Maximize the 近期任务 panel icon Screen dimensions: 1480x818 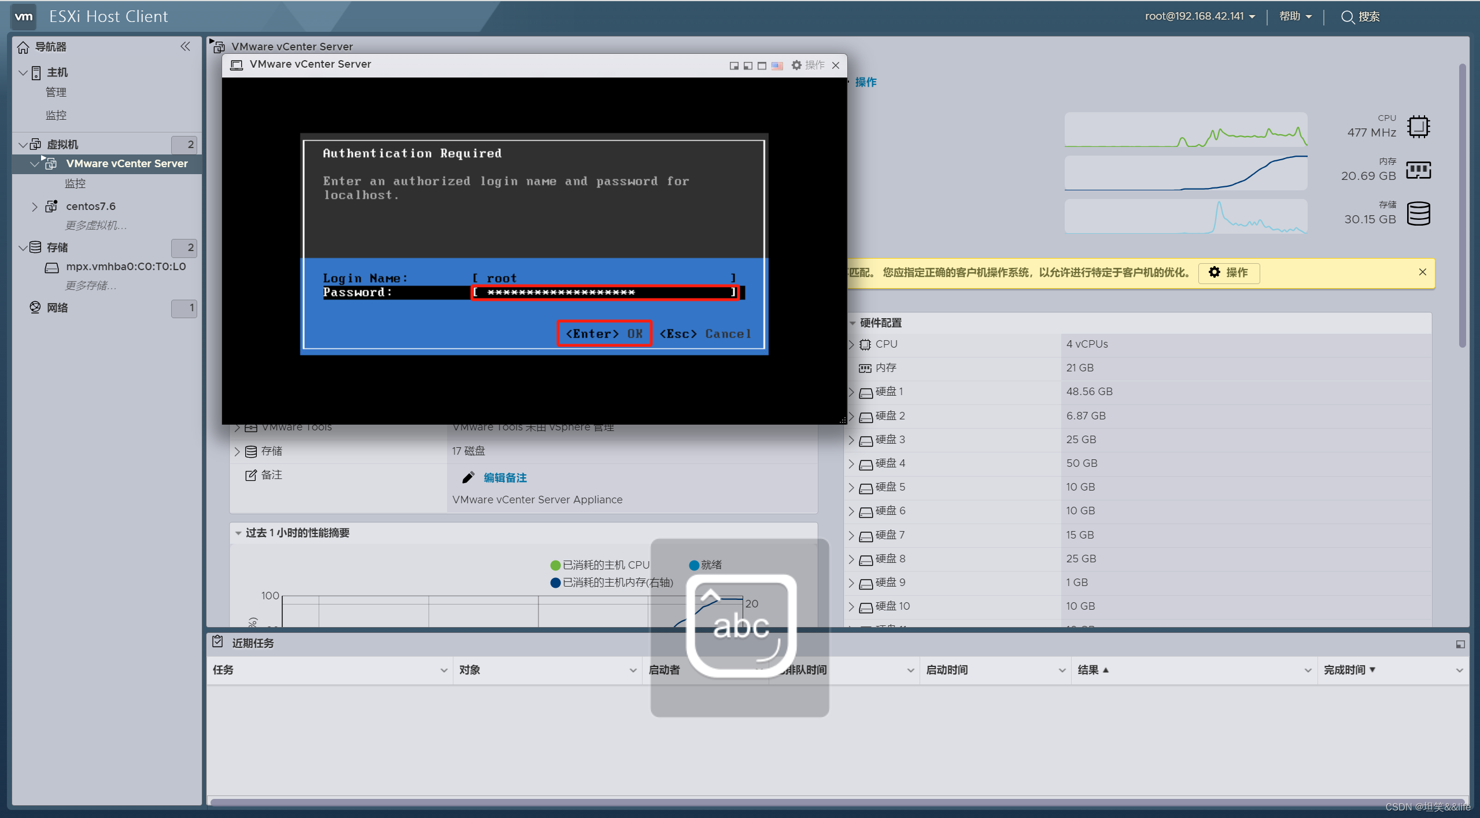pyautogui.click(x=1460, y=644)
